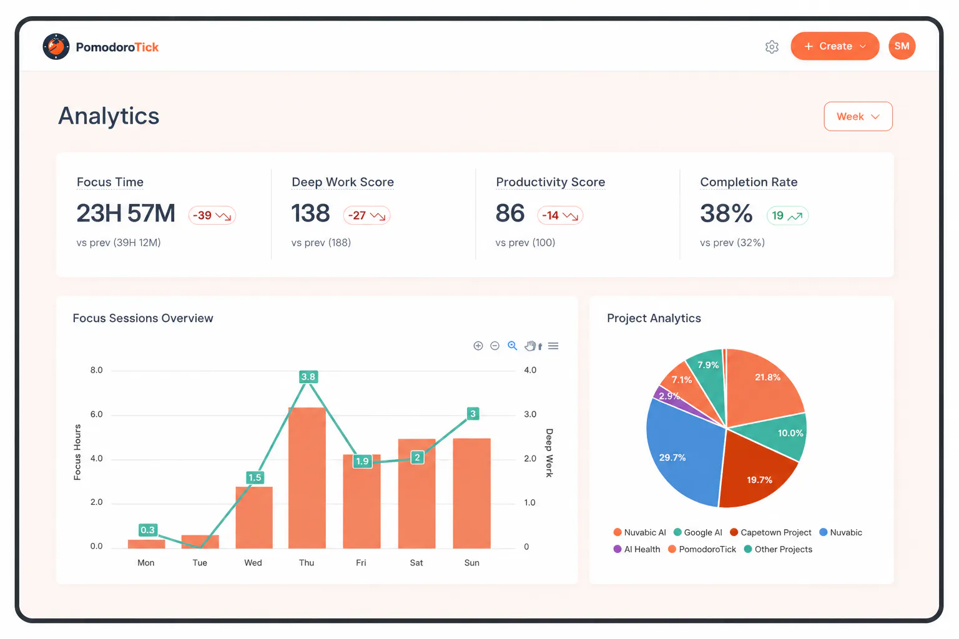The width and height of the screenshot is (959, 639).
Task: Click the "Project Analytics" panel title
Action: pyautogui.click(x=654, y=318)
